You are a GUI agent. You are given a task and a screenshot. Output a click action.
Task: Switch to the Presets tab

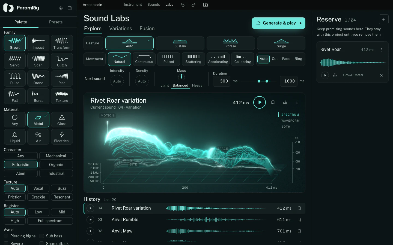tap(56, 22)
